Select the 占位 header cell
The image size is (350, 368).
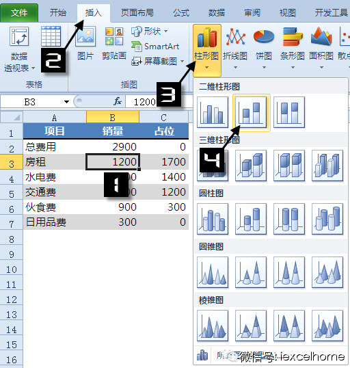click(164, 131)
